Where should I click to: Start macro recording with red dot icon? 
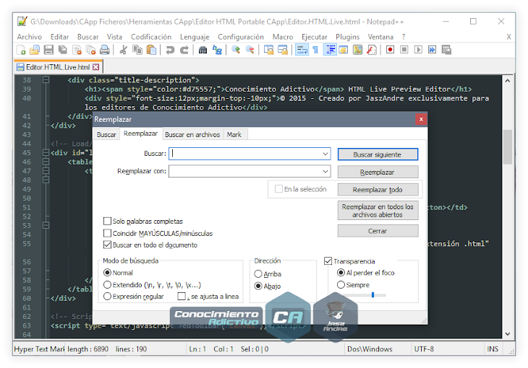[x=391, y=50]
